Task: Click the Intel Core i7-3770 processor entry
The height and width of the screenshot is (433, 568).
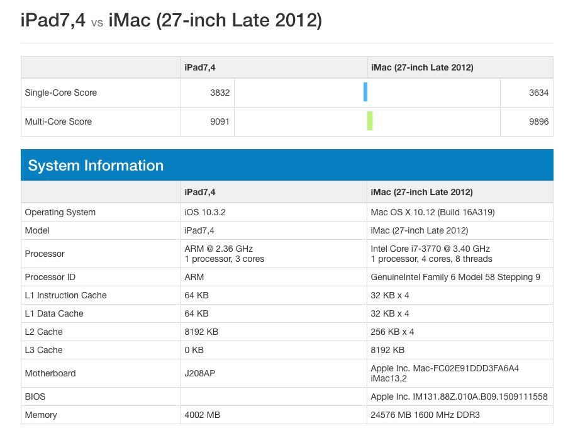Action: [x=430, y=249]
